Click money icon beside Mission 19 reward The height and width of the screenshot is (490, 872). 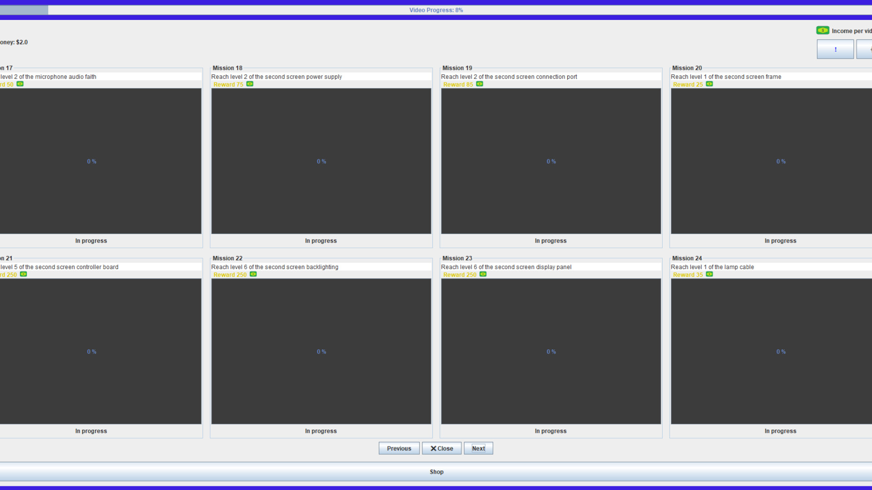tap(480, 84)
